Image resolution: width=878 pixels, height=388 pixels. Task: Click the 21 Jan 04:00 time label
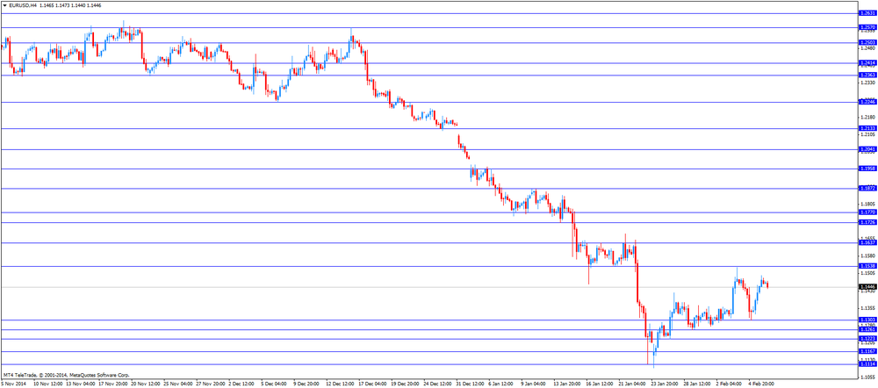[632, 384]
